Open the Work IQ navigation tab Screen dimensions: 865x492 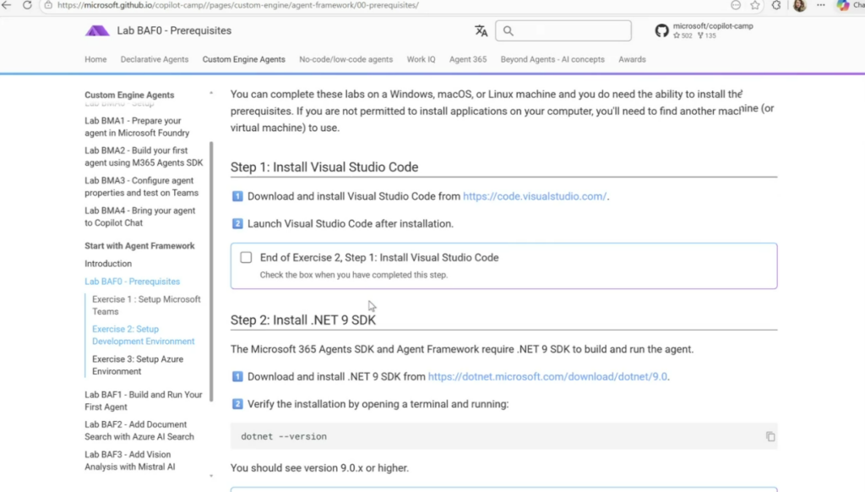pyautogui.click(x=421, y=60)
